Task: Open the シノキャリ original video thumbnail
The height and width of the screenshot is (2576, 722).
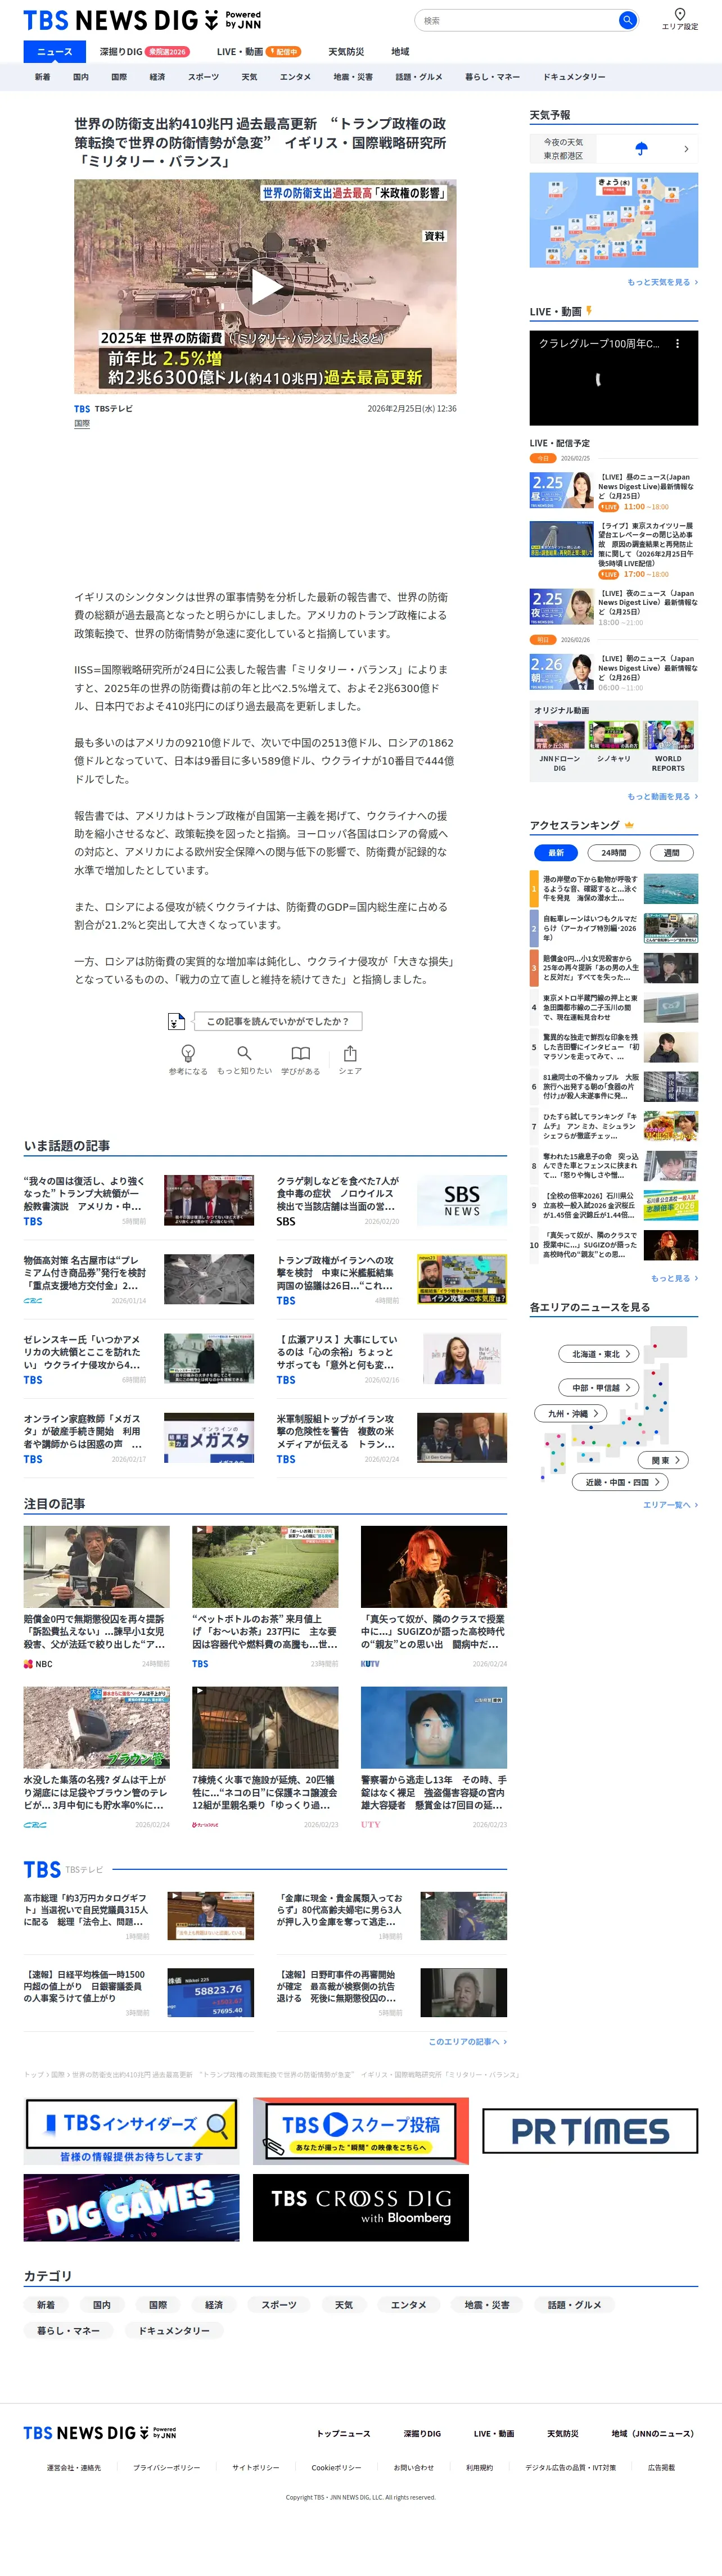Action: click(614, 736)
